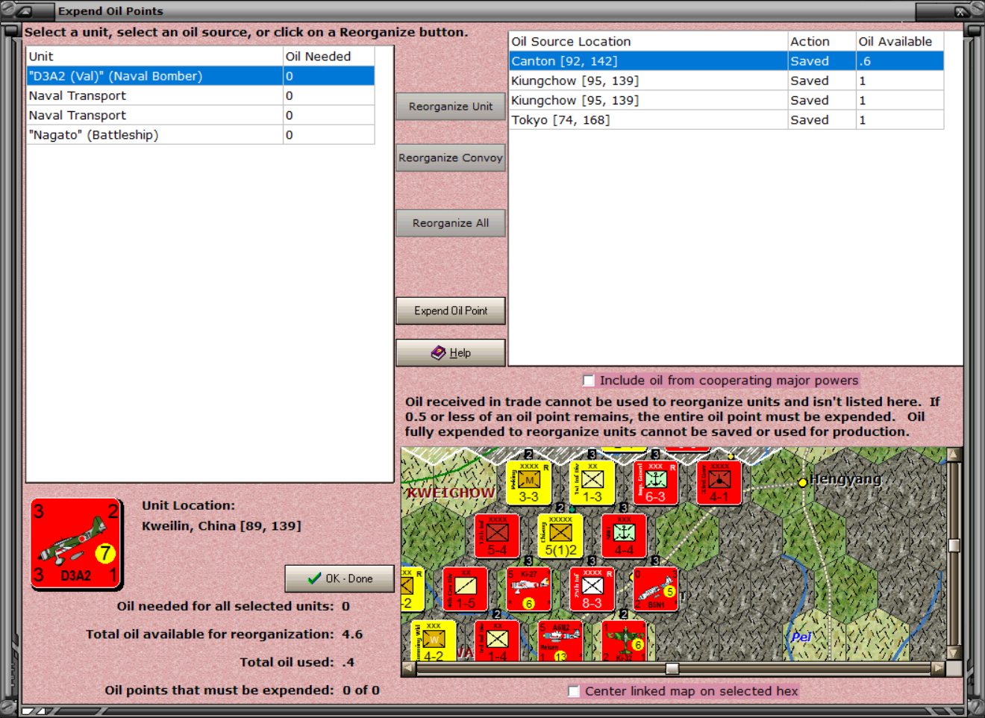Image resolution: width=985 pixels, height=718 pixels.
Task: Click the Oil Needed column header
Action: coord(328,57)
